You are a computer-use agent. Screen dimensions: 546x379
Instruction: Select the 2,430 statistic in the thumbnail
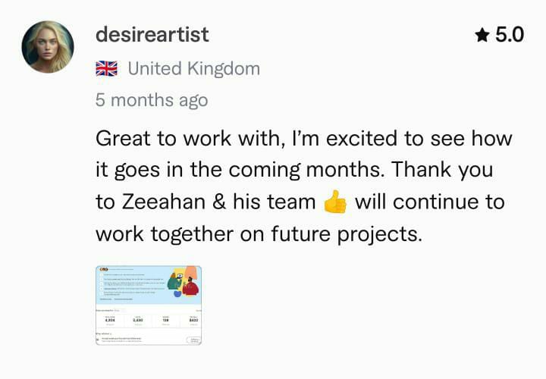coord(138,320)
